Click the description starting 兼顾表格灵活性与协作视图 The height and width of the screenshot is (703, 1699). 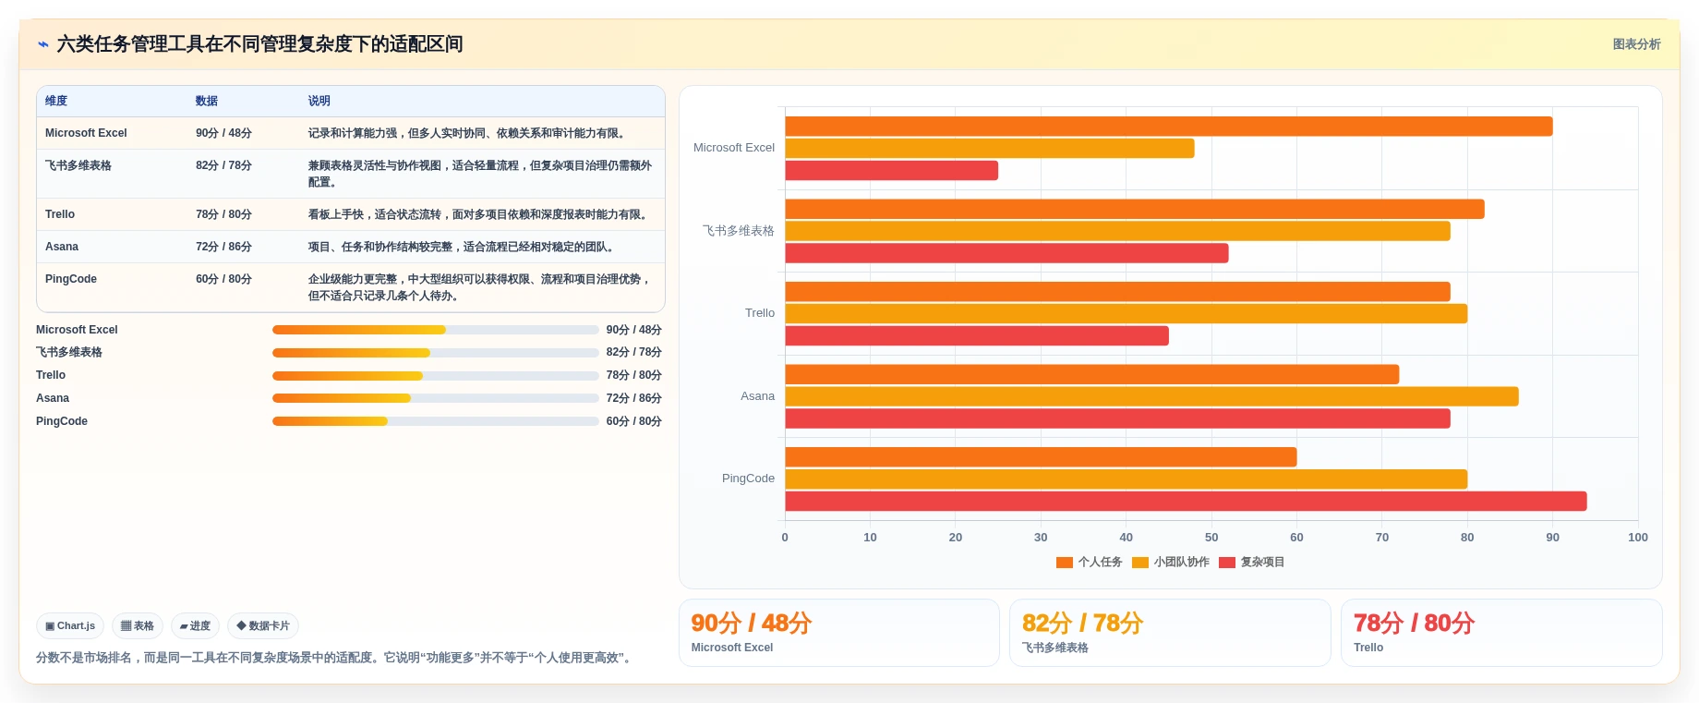coord(480,174)
